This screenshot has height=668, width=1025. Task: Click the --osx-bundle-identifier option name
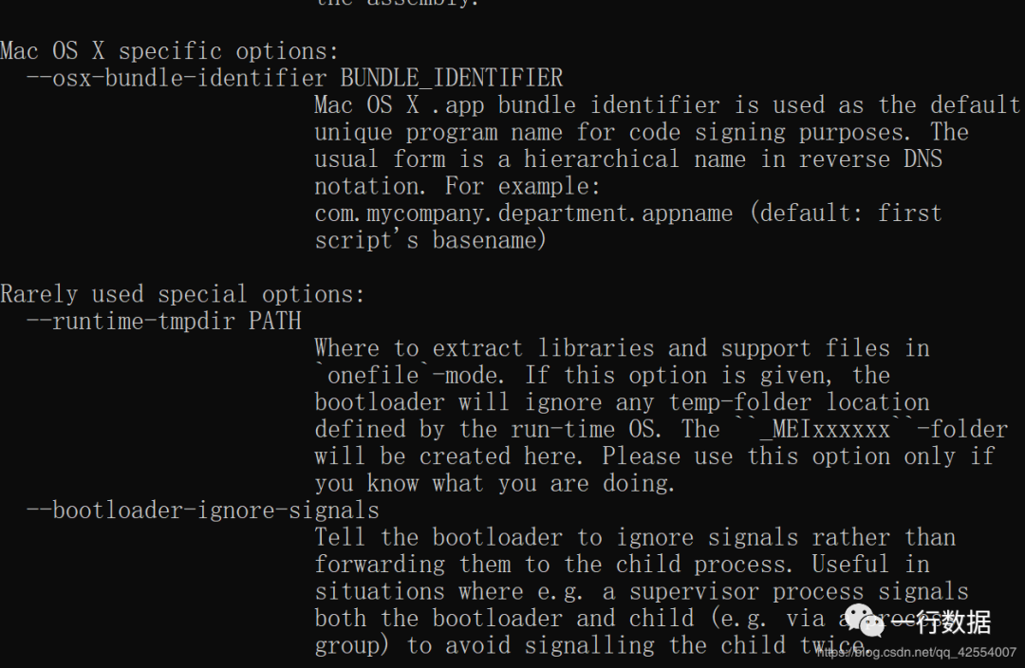pyautogui.click(x=177, y=78)
